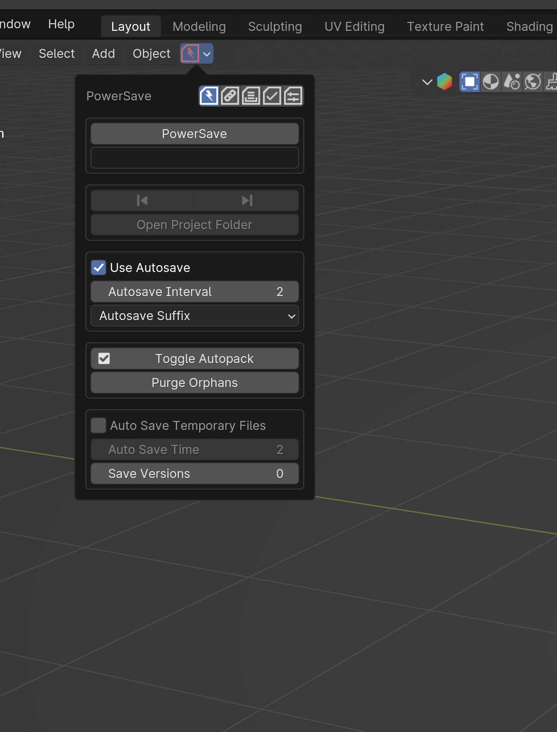Screen dimensions: 557x732
Task: Switch to the Sculpting workspace tab
Action: click(275, 27)
